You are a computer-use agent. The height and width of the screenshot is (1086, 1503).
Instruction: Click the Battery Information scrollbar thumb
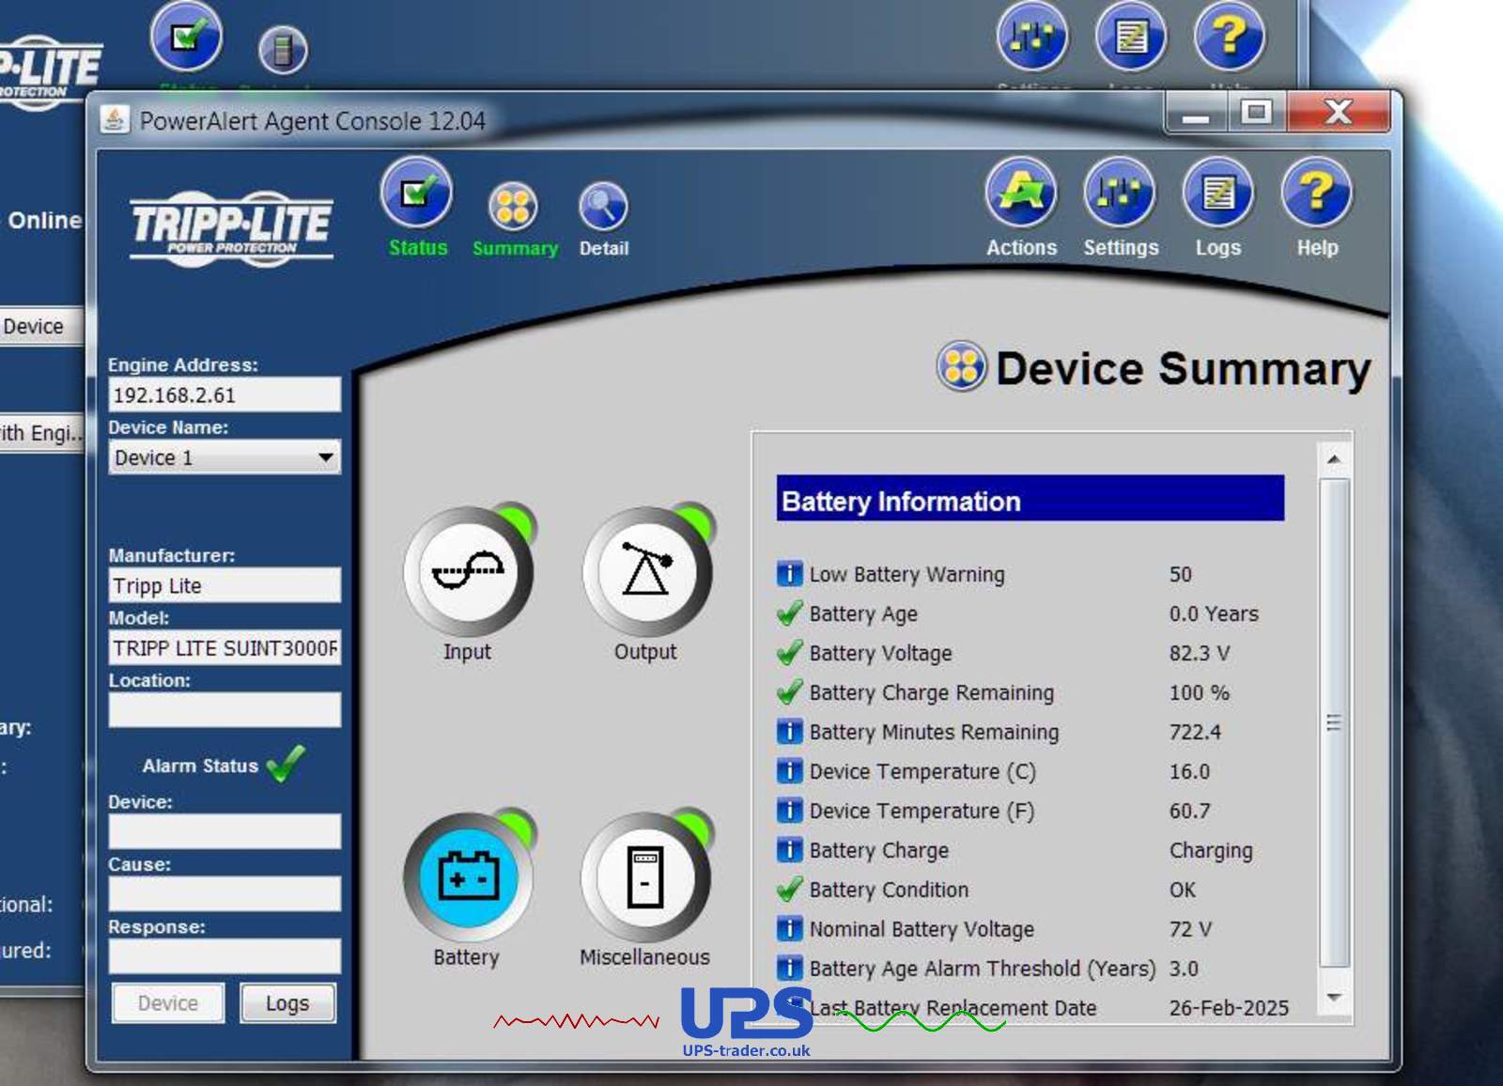pos(1334,722)
